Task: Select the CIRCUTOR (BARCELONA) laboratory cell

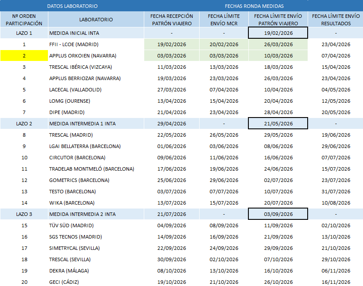Action: pos(96,158)
